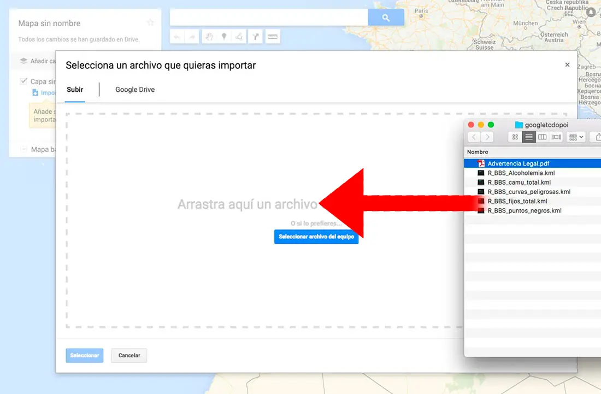Toggle the Capa sin nombre layer checkbox
The image size is (601, 394).
[x=24, y=81]
